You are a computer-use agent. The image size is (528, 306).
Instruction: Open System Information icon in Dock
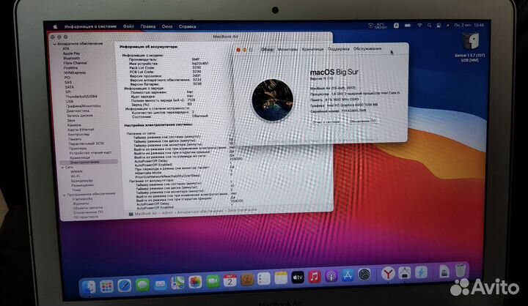pyautogui.click(x=405, y=273)
